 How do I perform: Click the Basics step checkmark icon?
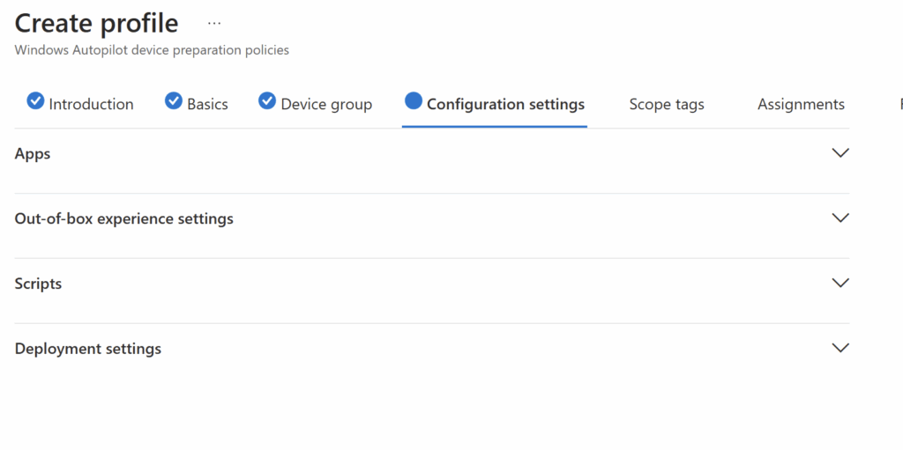174,101
